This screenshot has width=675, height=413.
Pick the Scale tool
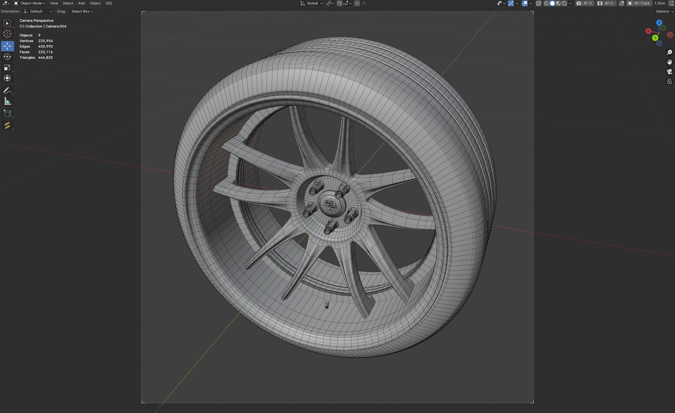click(x=7, y=67)
